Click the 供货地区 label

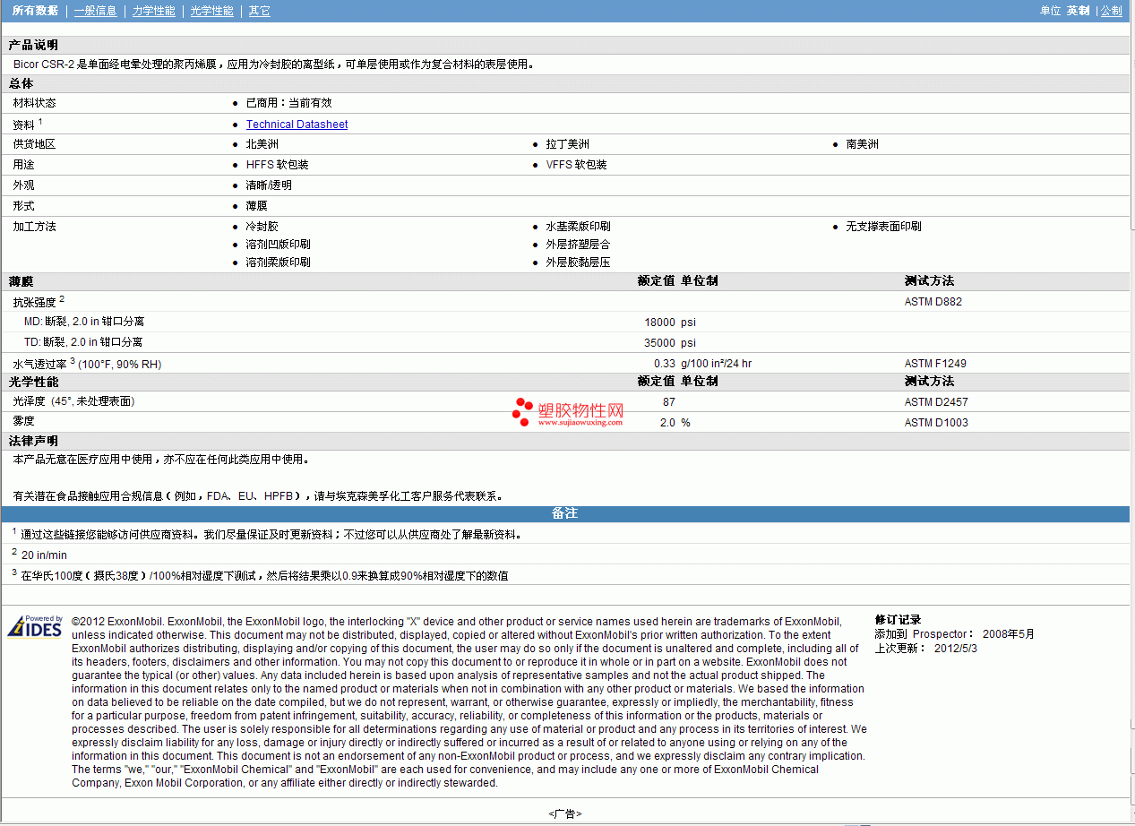click(34, 144)
